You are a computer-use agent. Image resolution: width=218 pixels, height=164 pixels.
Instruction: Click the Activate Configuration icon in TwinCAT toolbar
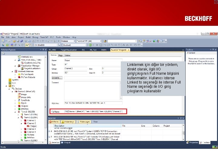click(3, 45)
